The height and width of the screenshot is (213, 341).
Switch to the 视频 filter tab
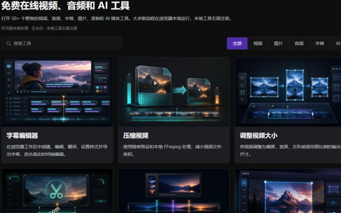point(258,44)
